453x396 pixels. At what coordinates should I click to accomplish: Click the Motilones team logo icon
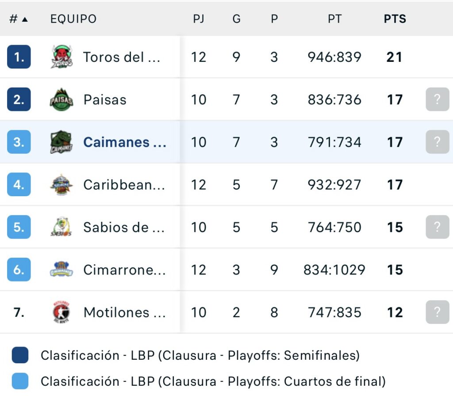click(x=61, y=312)
